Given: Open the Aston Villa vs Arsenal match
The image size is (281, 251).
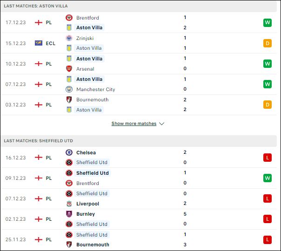Looking at the screenshot, I should (x=139, y=64).
